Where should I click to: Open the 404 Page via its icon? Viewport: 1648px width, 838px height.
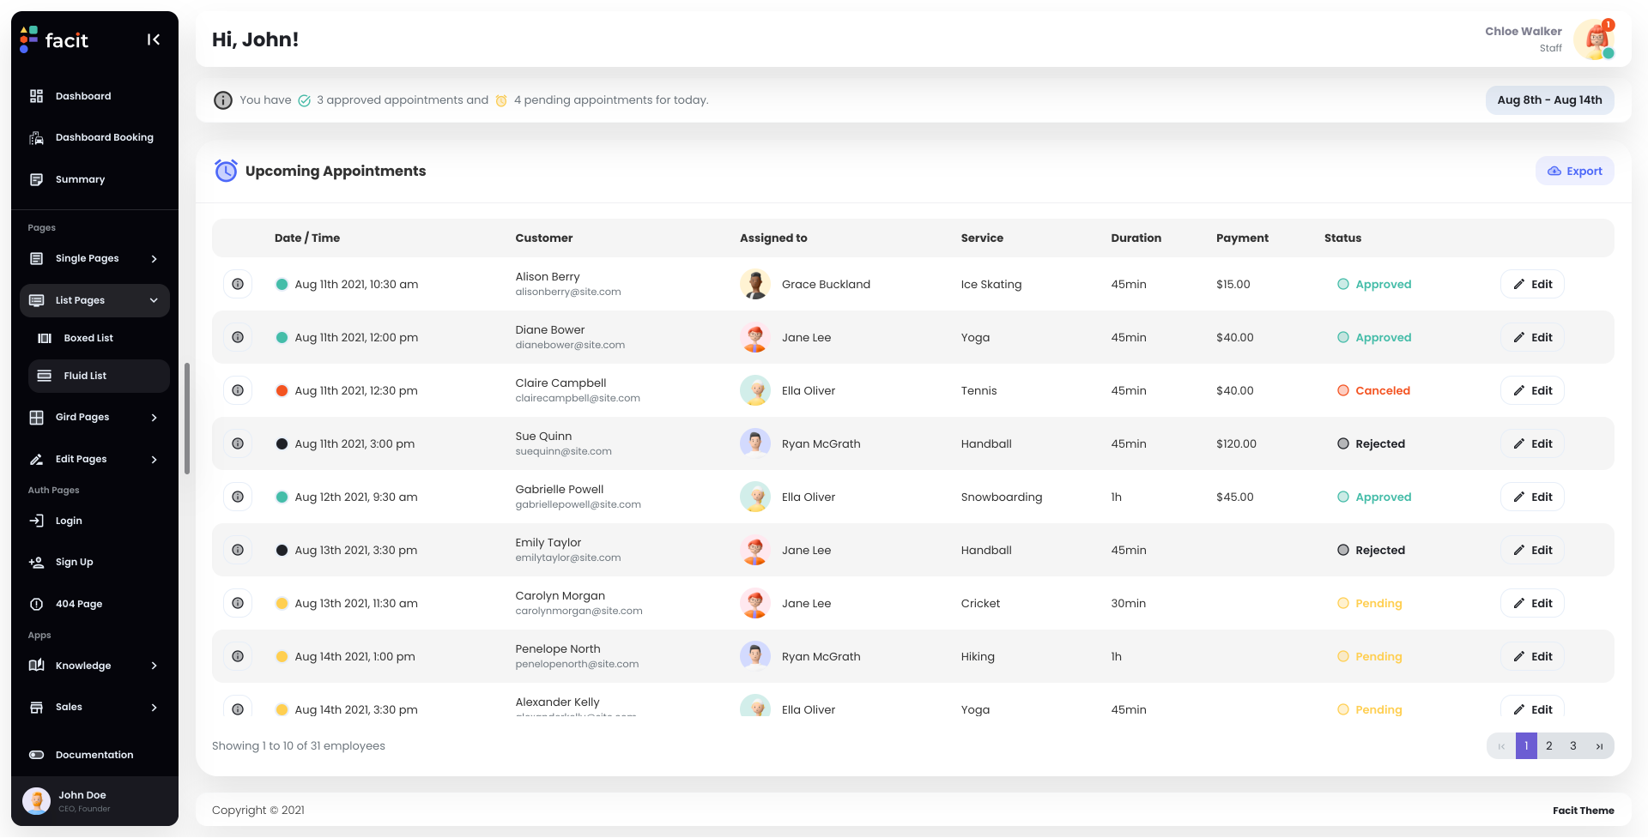[36, 604]
